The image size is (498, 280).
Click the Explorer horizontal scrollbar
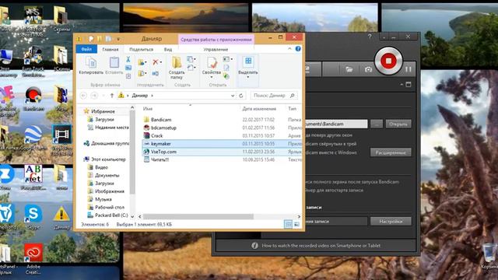[x=198, y=216]
